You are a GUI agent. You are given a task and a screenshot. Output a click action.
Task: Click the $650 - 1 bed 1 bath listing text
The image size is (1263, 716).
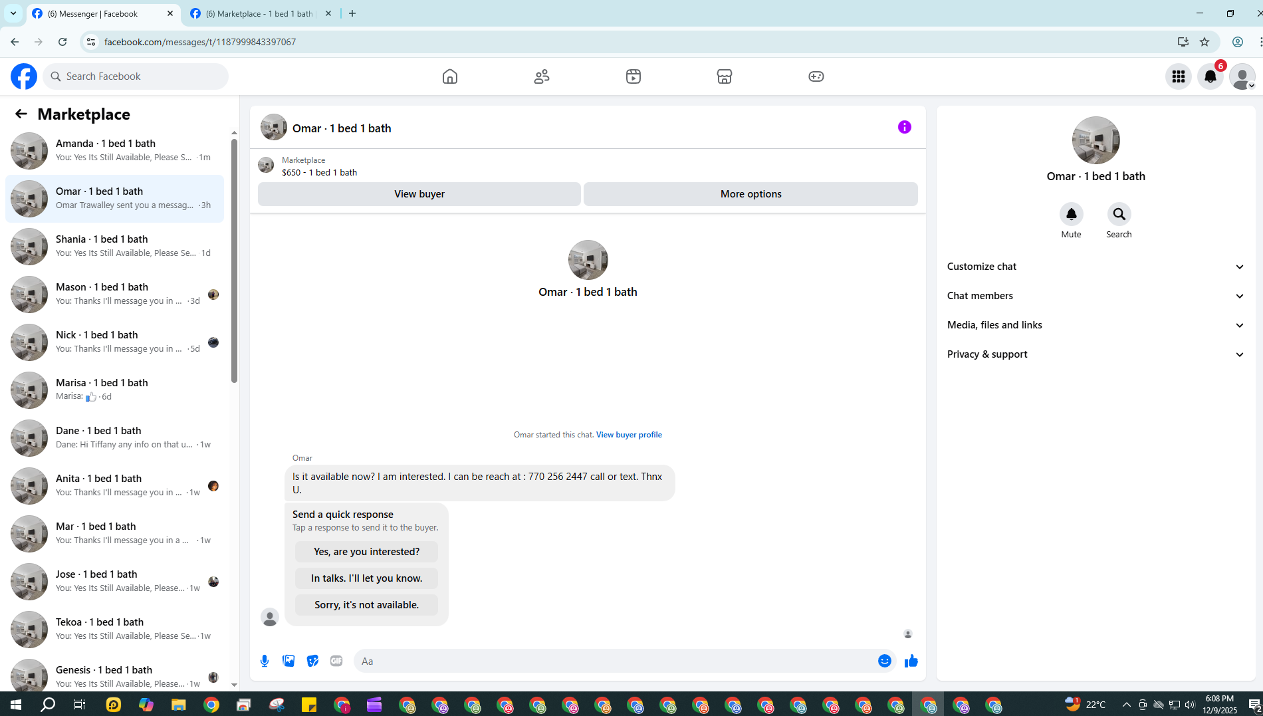(319, 172)
